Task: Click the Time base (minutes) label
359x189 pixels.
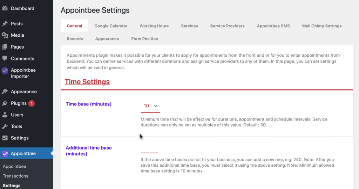Action: point(89,104)
